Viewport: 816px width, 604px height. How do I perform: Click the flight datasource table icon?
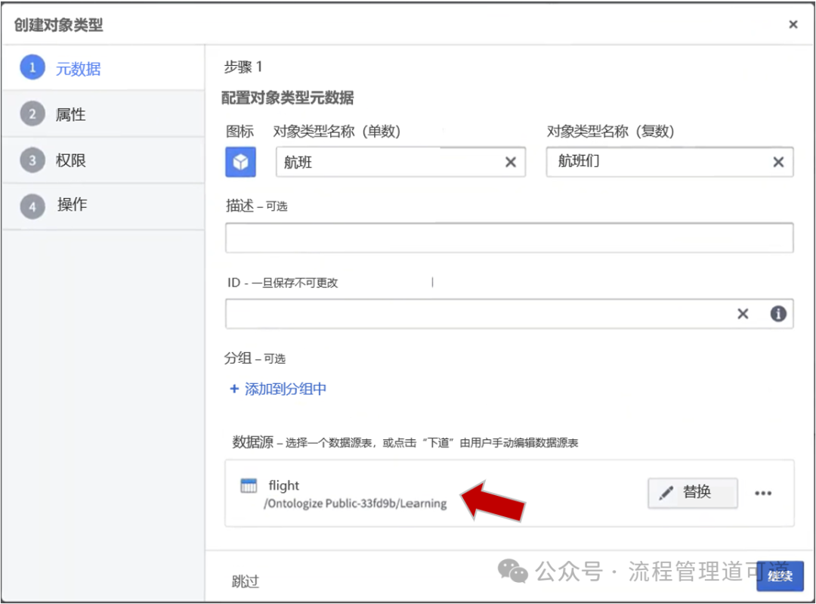tap(249, 486)
